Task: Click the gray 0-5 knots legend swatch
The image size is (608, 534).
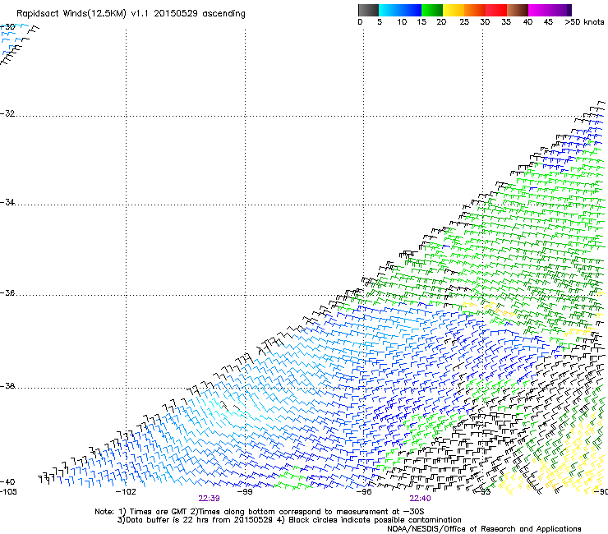Action: click(368, 10)
